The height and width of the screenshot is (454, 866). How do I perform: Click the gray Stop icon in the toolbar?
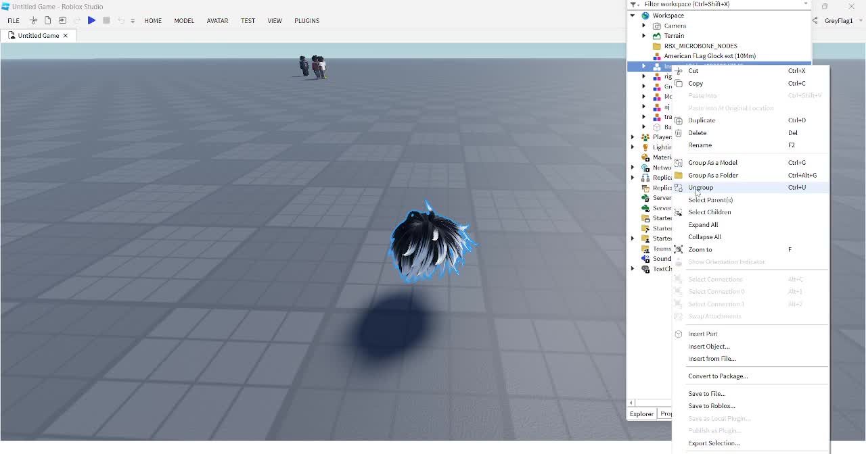106,21
